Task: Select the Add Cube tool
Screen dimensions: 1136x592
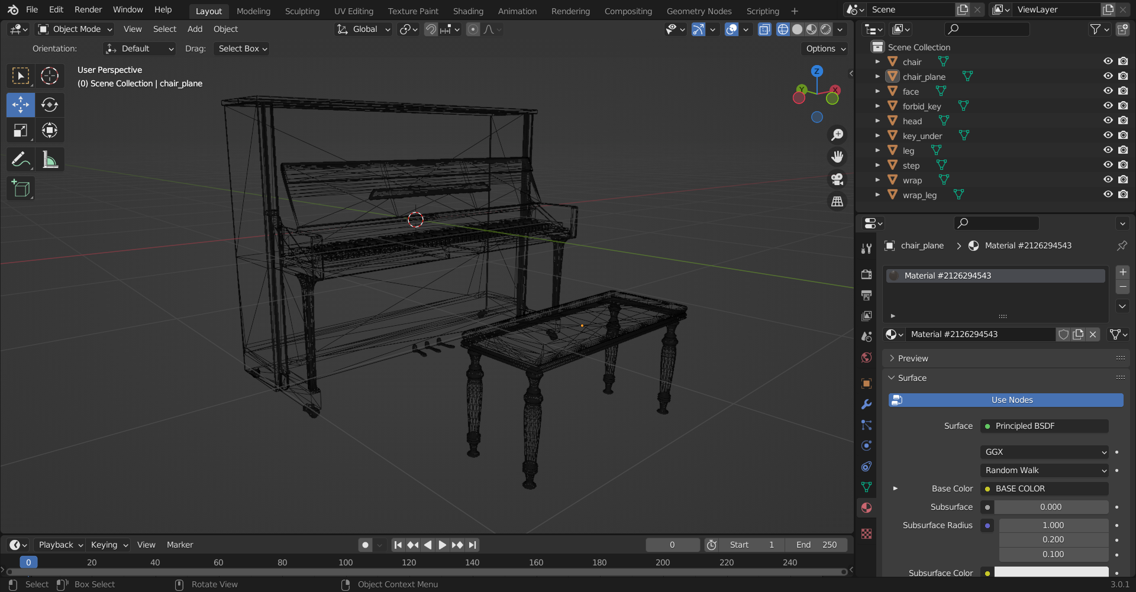Action: [x=20, y=188]
